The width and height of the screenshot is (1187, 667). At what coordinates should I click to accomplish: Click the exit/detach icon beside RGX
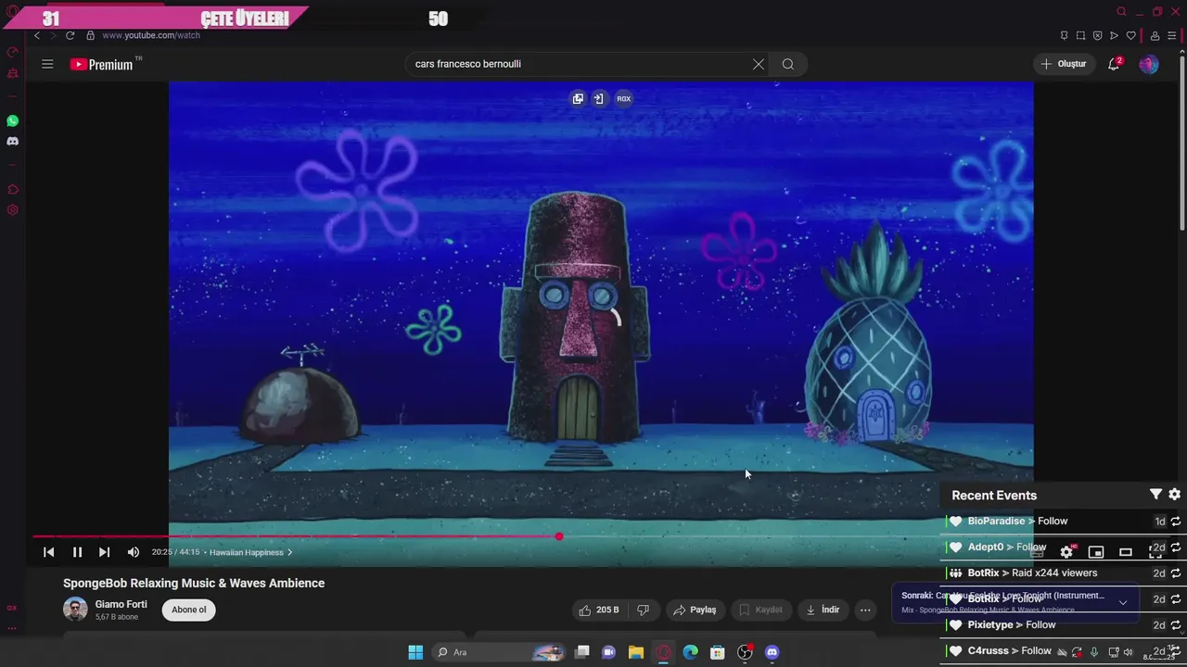coord(599,98)
